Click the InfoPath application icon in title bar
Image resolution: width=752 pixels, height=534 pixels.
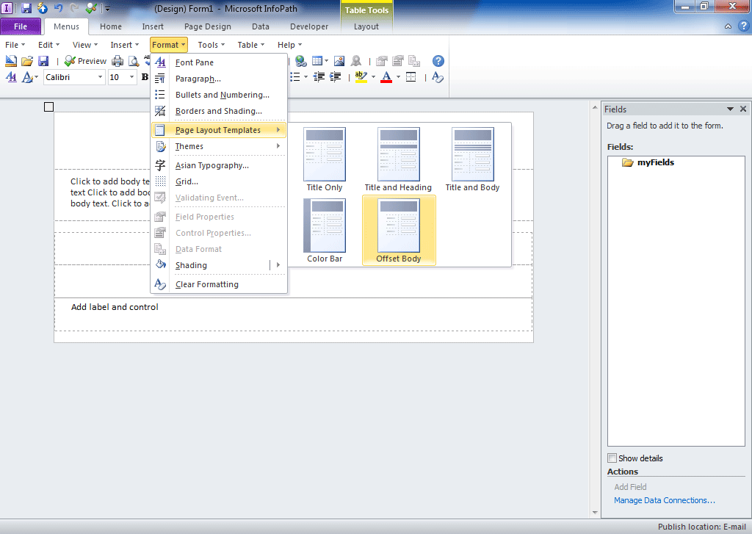7,8
